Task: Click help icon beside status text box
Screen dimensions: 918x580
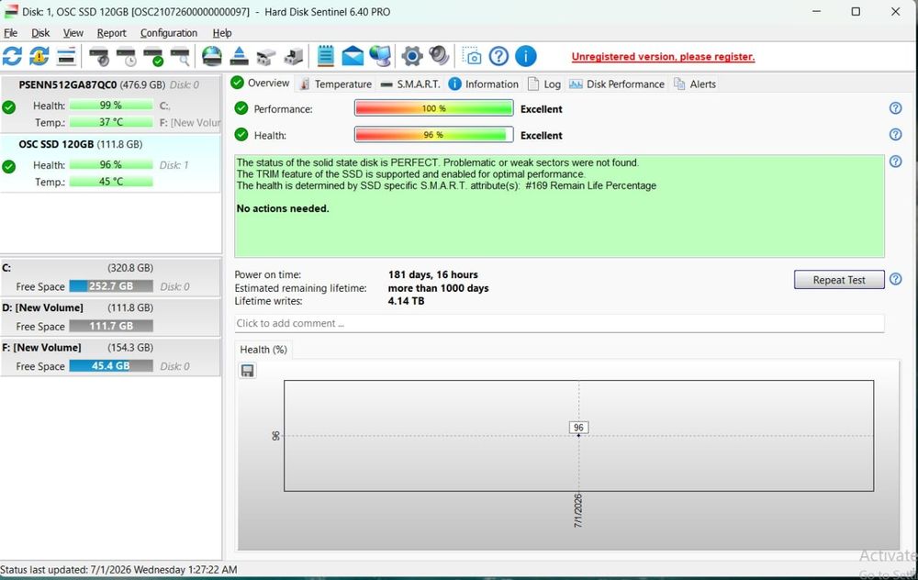Action: (896, 162)
